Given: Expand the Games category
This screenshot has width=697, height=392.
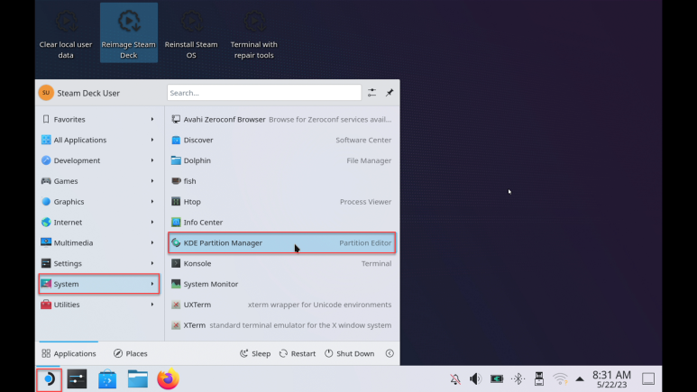Looking at the screenshot, I should (x=98, y=181).
